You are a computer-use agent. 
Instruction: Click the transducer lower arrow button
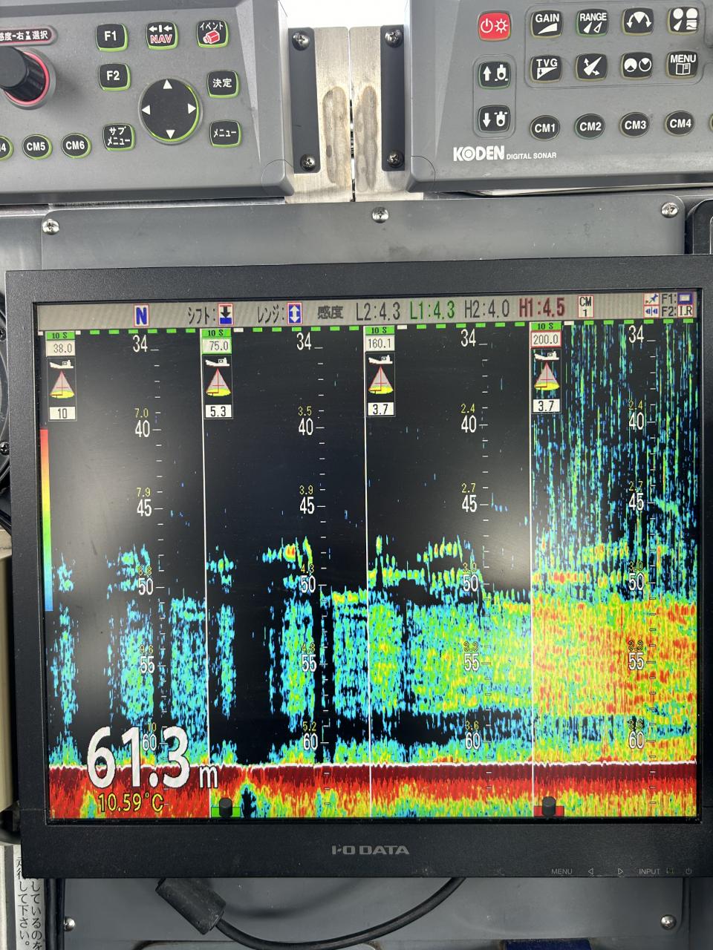pos(495,119)
